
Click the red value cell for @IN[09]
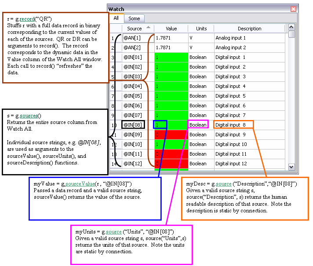click(171, 135)
